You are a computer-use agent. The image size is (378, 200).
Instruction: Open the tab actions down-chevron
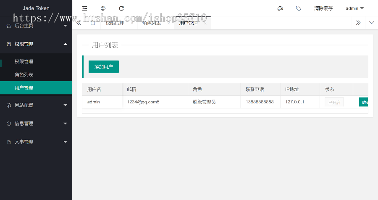coord(372,23)
